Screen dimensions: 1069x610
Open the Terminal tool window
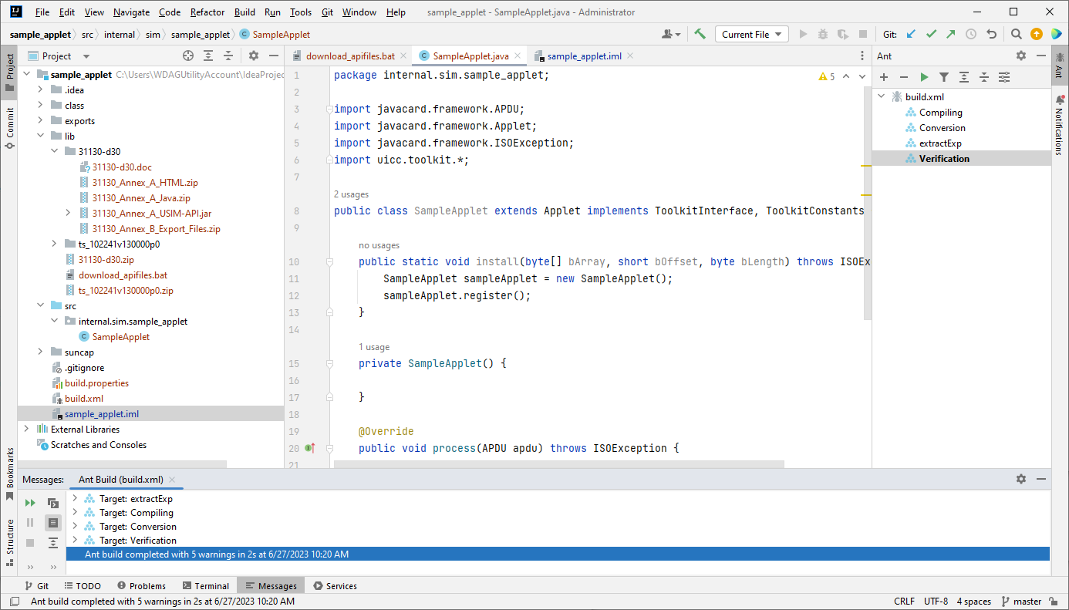[x=204, y=586]
